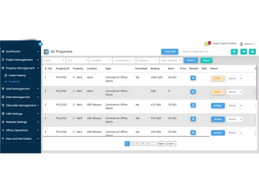This screenshot has width=259, height=194.
Task: Go to page 2
Action: pos(133,144)
